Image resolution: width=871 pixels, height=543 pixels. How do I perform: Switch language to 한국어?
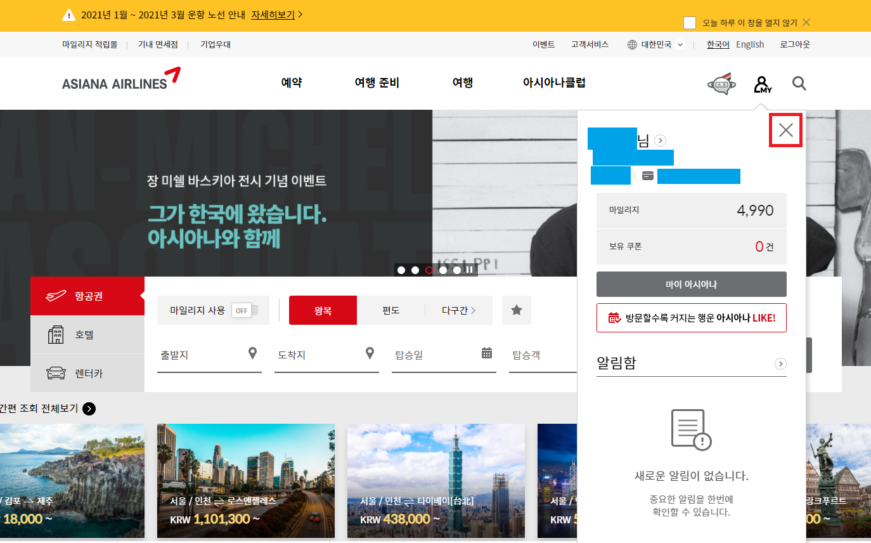pyautogui.click(x=718, y=44)
